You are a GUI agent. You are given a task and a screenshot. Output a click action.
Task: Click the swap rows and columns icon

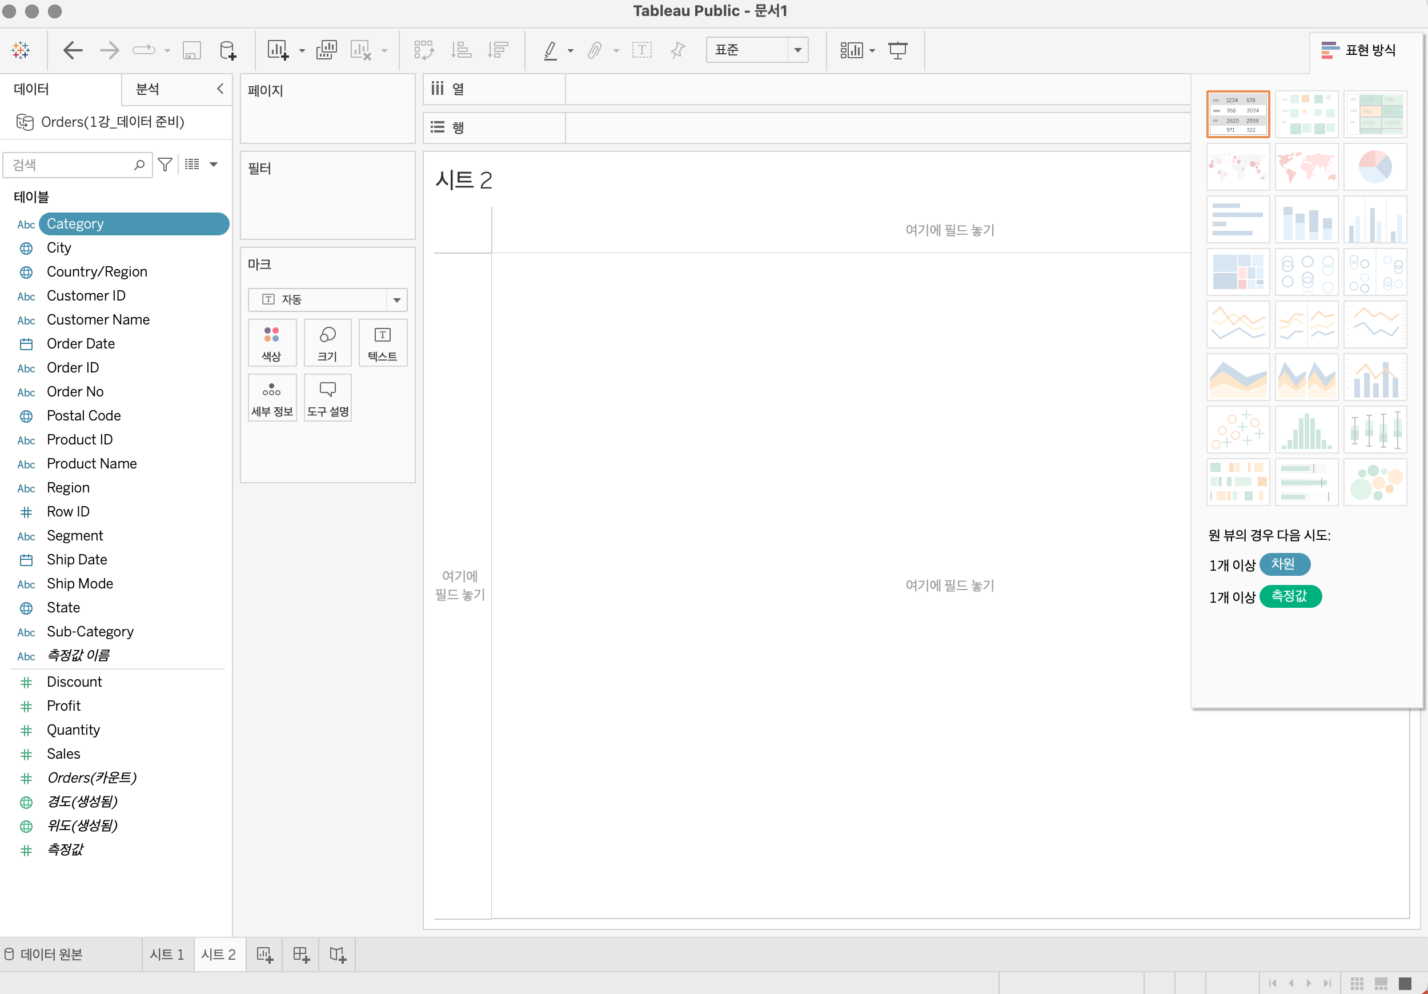tap(424, 50)
